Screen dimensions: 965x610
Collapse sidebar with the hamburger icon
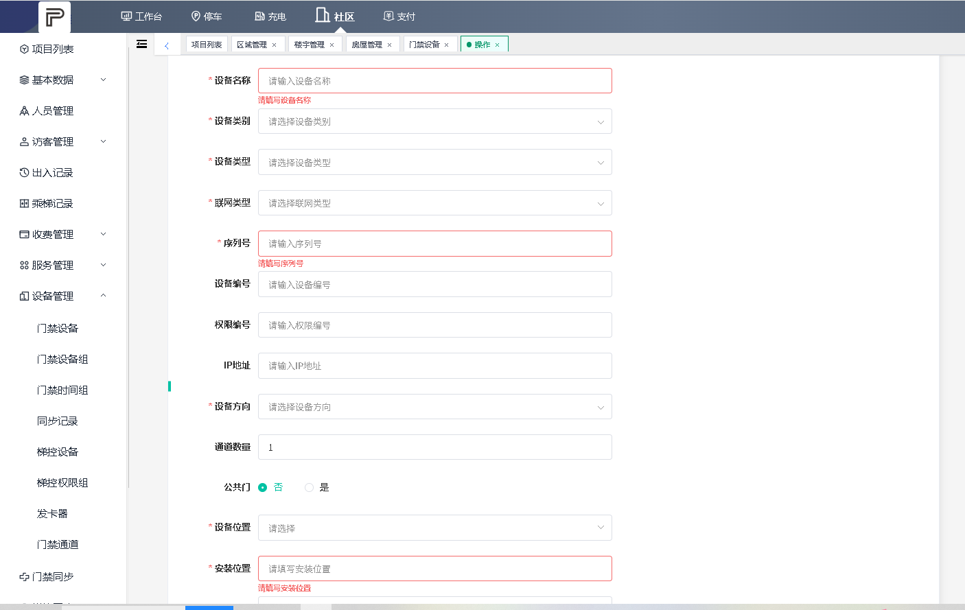pyautogui.click(x=142, y=44)
